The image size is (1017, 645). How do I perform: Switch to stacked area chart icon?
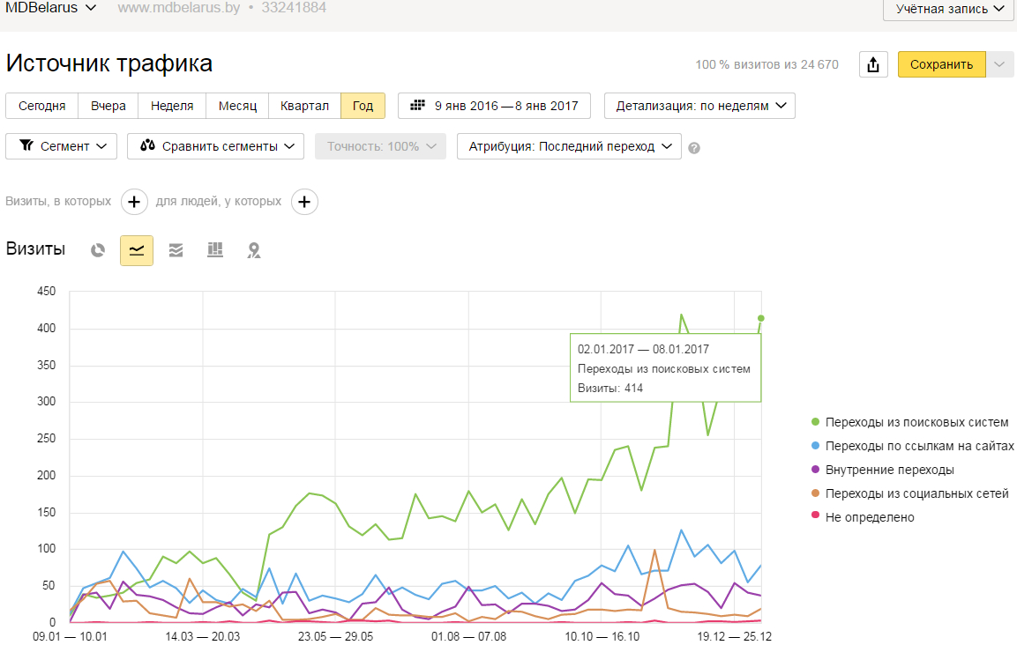(176, 250)
